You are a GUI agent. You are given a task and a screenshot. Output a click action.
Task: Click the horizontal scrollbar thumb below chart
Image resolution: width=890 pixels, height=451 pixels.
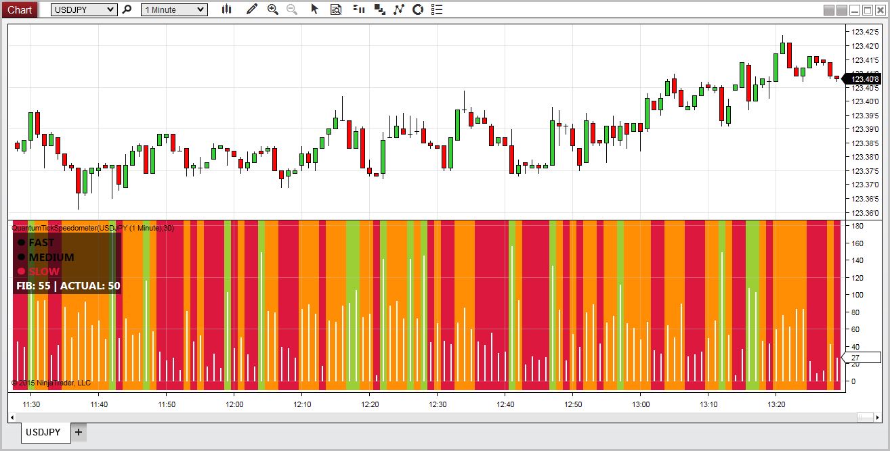click(x=865, y=417)
